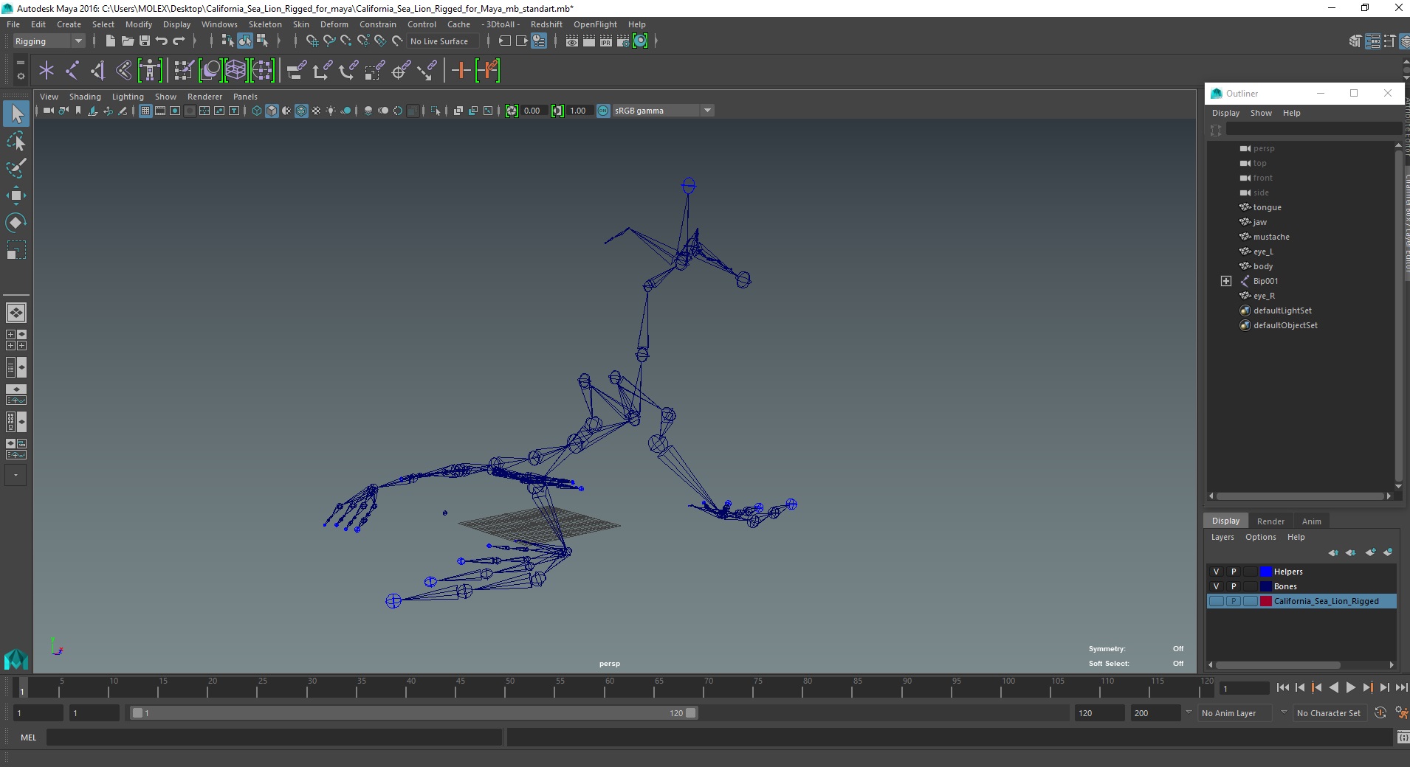
Task: Open the Constrain menu
Action: (377, 24)
